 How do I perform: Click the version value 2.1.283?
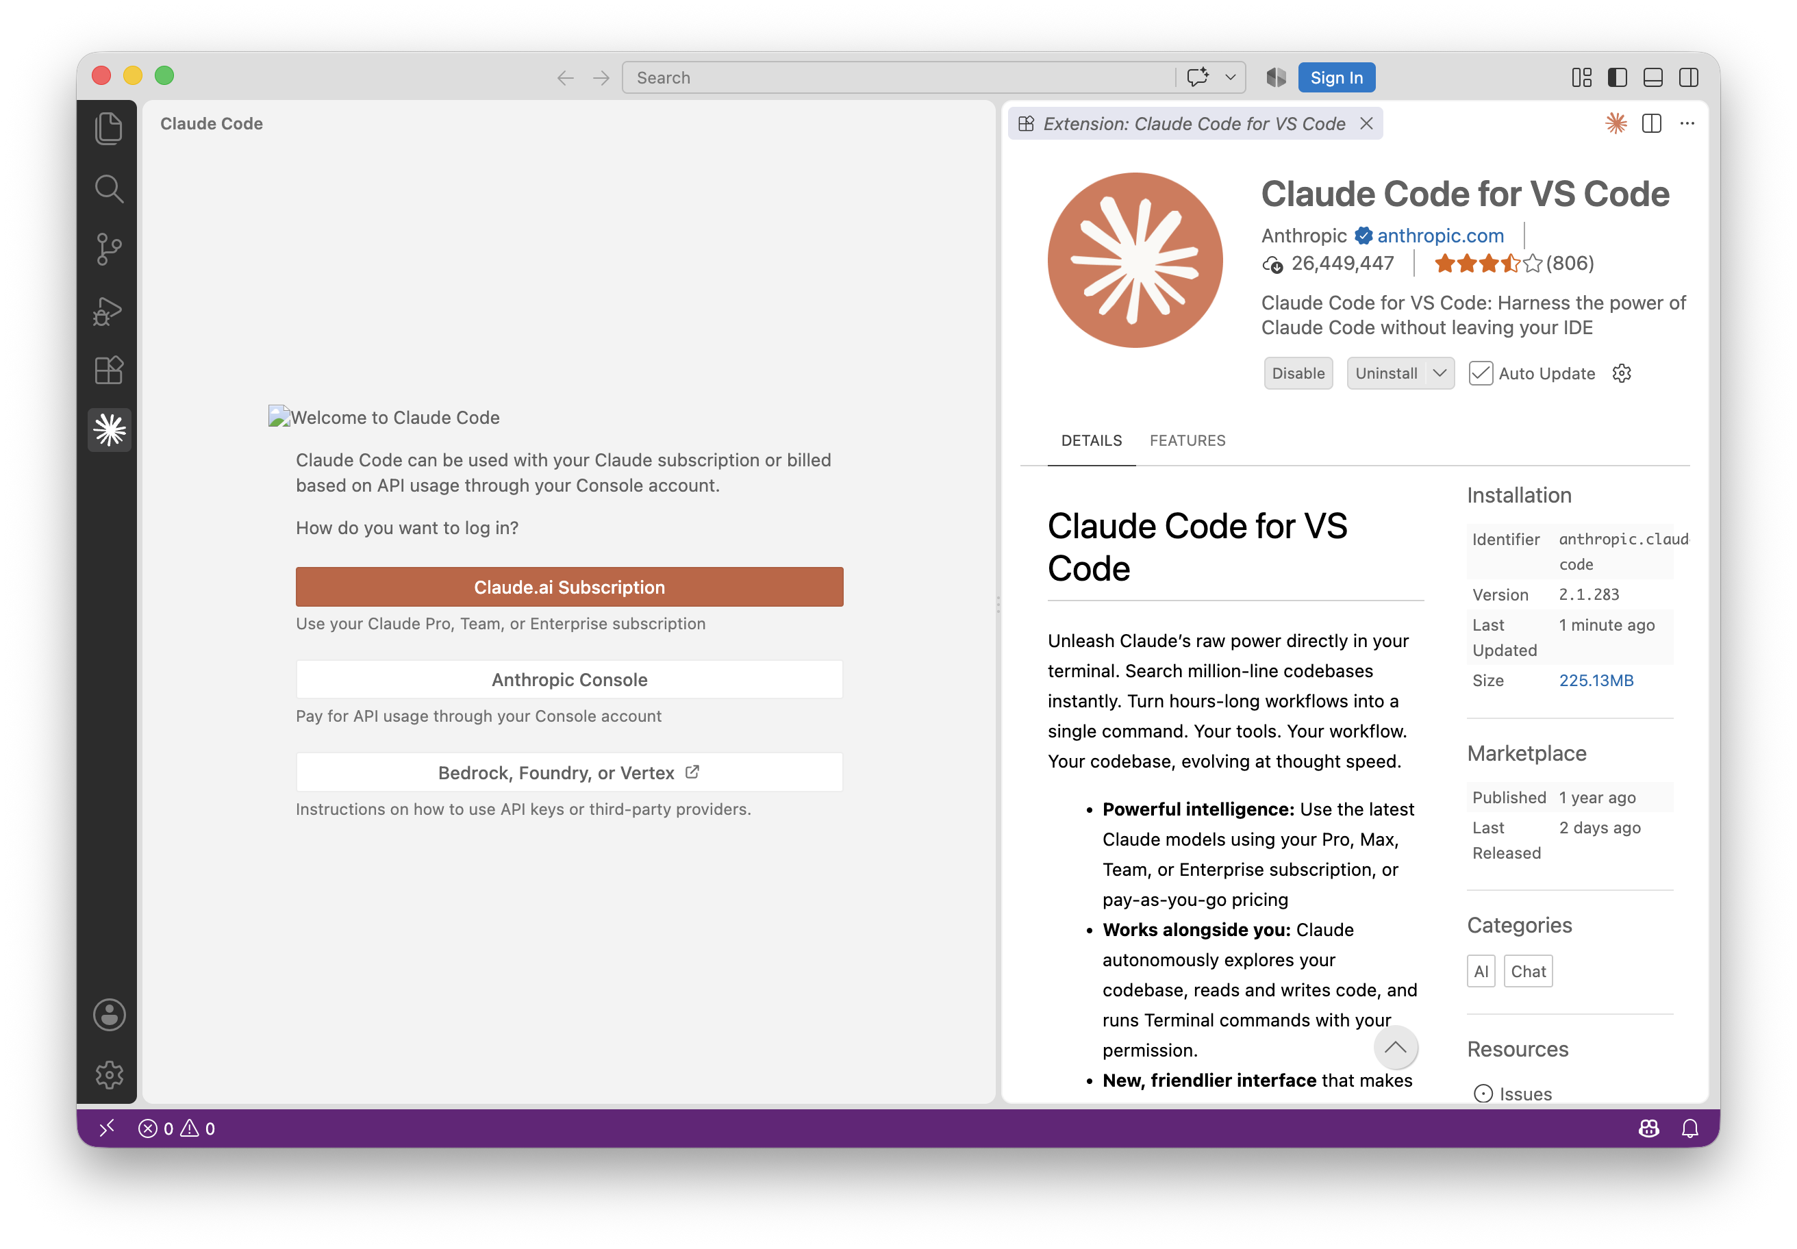[1589, 595]
